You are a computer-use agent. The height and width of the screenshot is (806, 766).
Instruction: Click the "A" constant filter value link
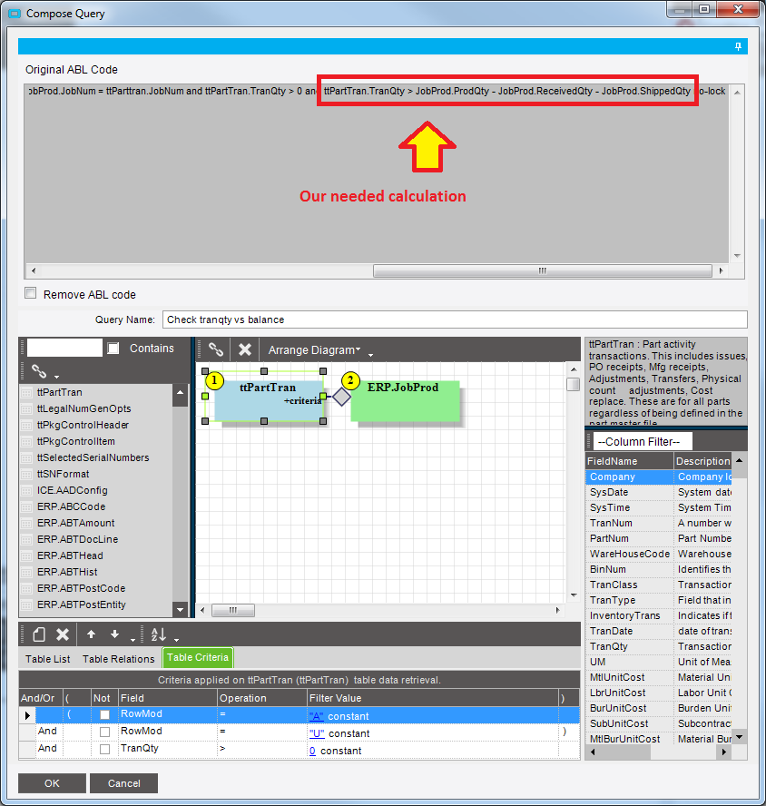tap(317, 716)
